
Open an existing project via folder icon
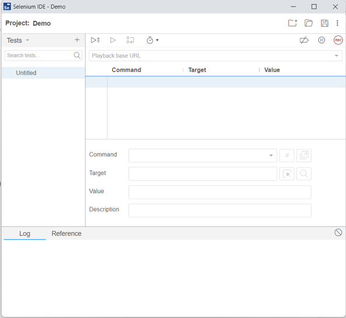tap(309, 23)
